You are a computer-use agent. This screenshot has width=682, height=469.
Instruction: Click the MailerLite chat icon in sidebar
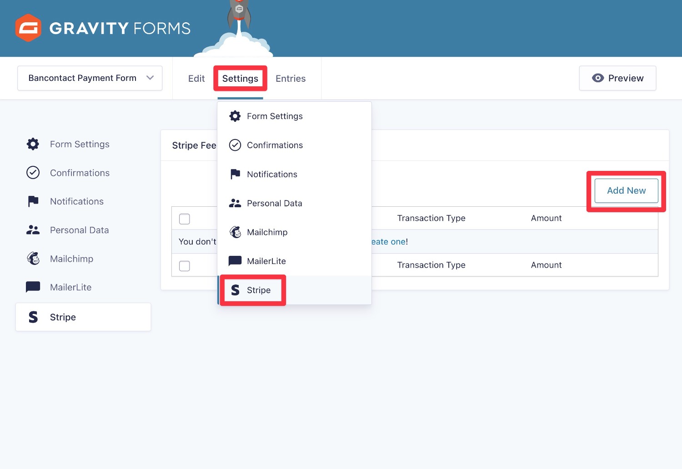pos(33,287)
